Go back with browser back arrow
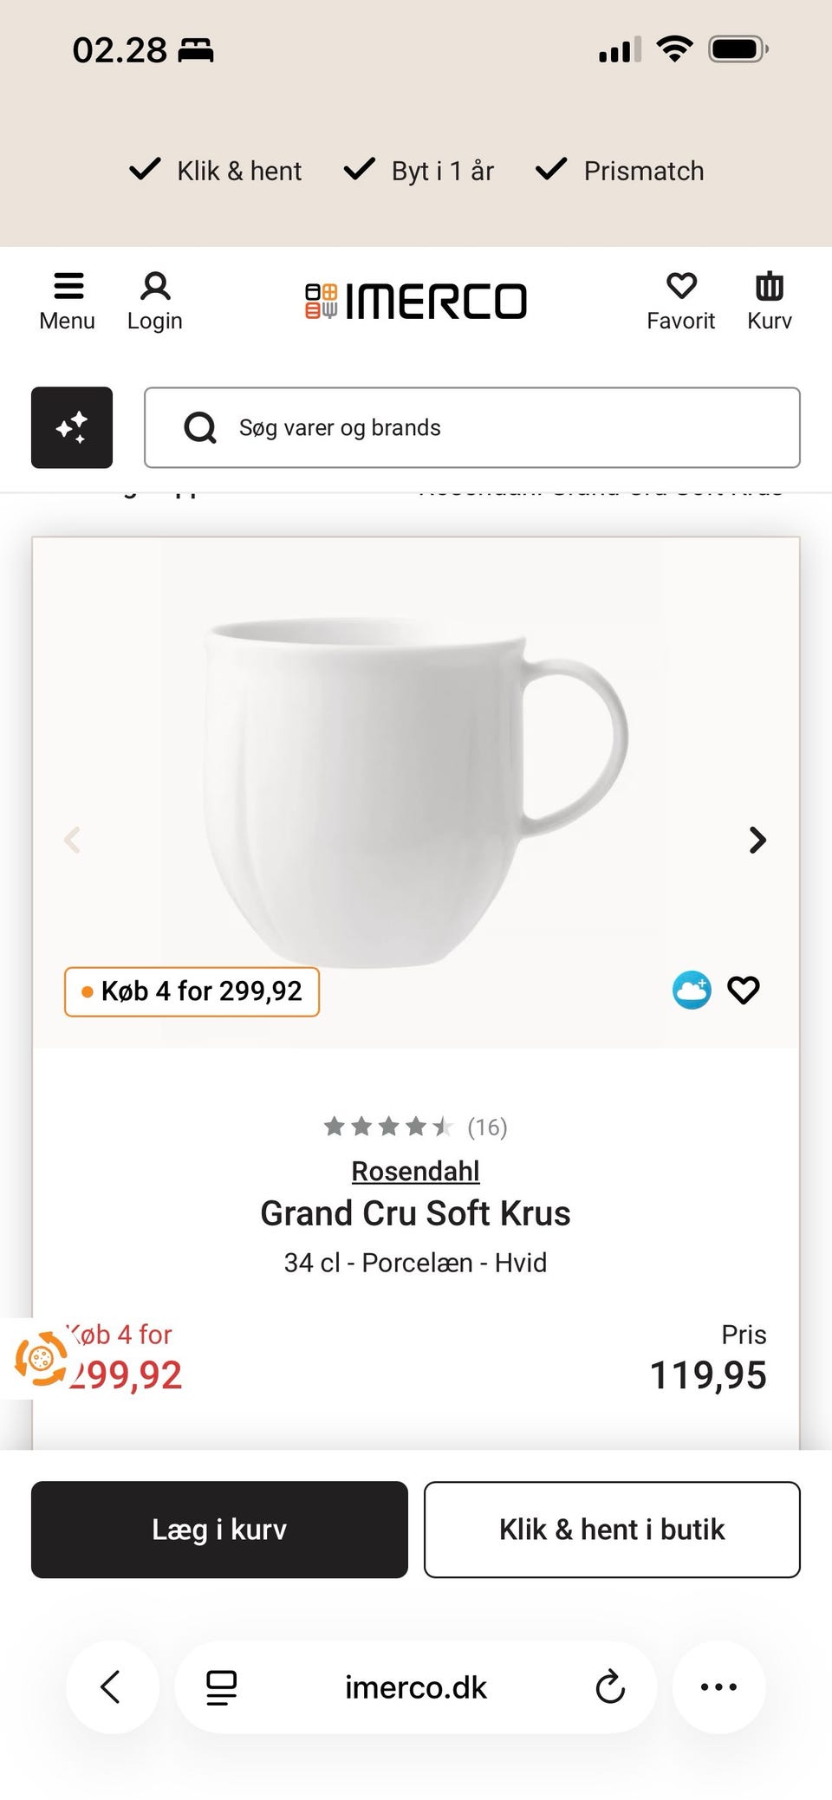Screen dimensions: 832x1800 click(x=112, y=1686)
